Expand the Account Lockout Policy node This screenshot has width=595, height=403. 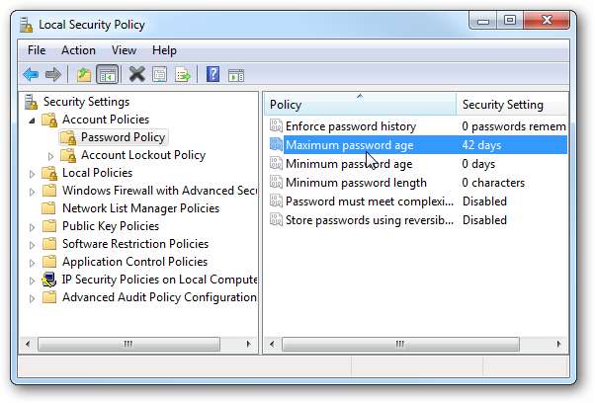51,155
